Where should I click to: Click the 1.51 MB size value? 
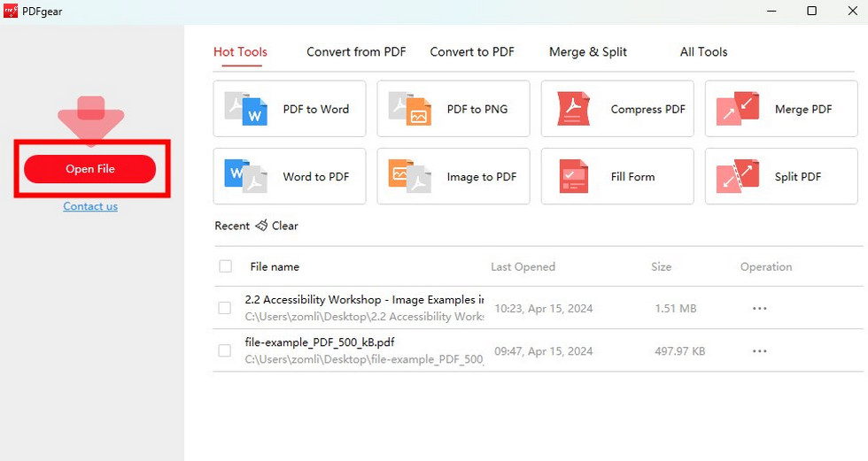(x=675, y=309)
